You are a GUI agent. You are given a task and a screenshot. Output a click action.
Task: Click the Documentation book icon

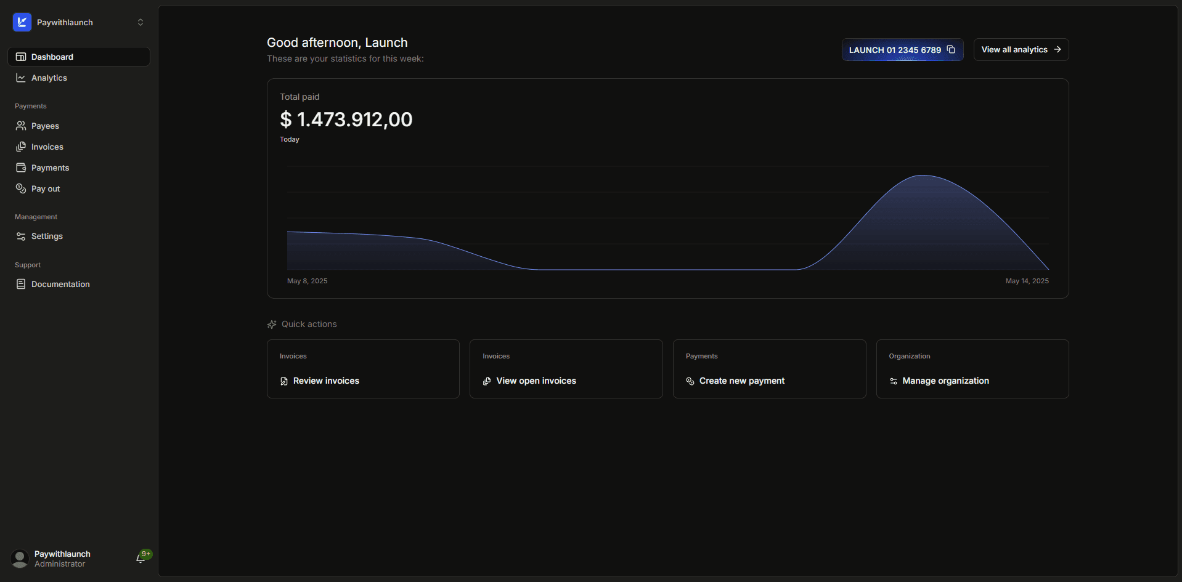pos(21,284)
